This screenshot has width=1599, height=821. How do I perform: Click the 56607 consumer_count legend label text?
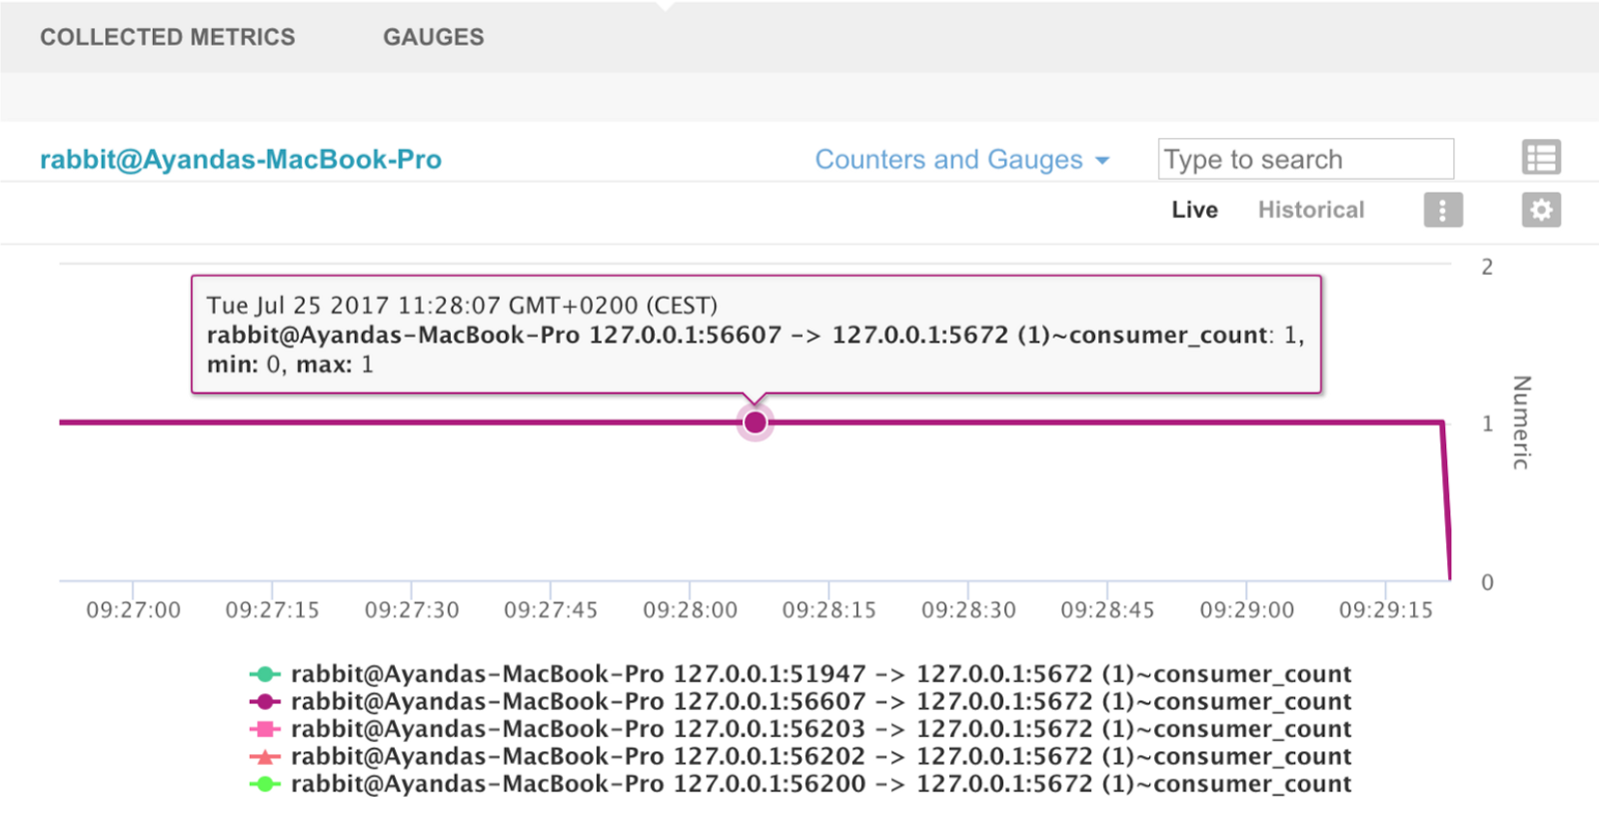coord(820,702)
